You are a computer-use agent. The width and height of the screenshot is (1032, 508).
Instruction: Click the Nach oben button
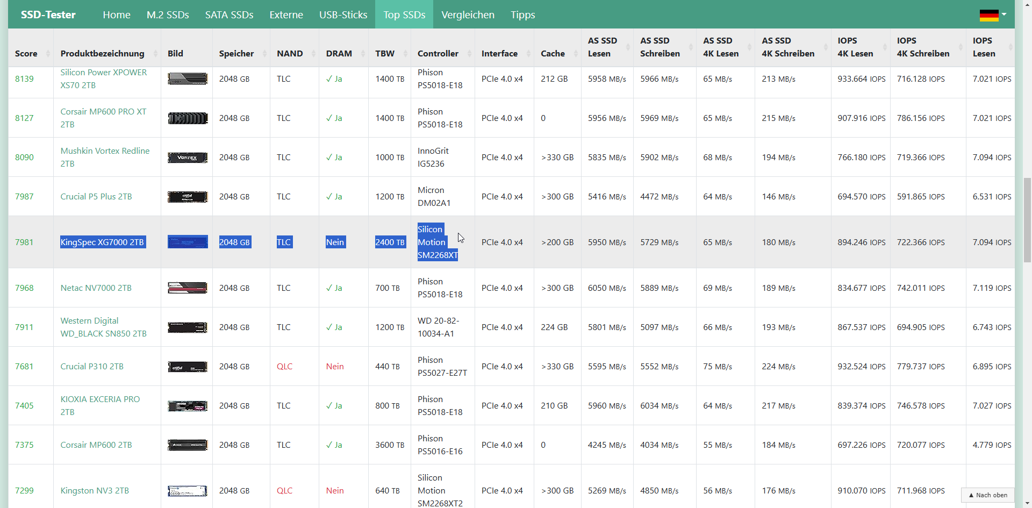[988, 495]
